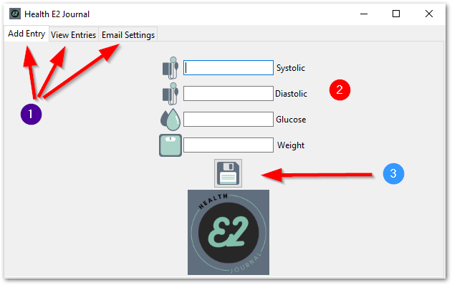This screenshot has width=452, height=285.
Task: Activate the Weight input field
Action: tap(229, 145)
